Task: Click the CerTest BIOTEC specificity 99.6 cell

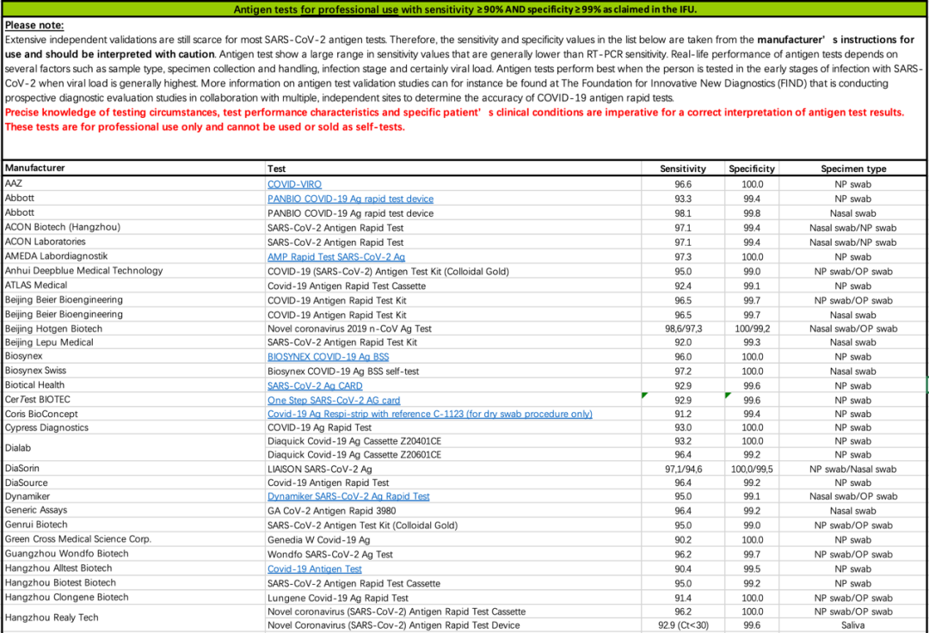Action: tap(751, 400)
